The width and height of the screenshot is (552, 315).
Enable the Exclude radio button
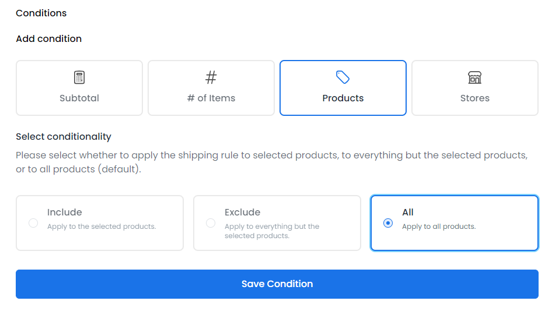tap(211, 223)
